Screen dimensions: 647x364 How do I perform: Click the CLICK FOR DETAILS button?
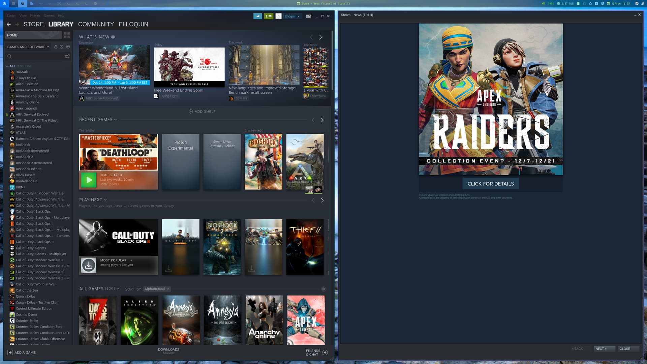pyautogui.click(x=490, y=184)
